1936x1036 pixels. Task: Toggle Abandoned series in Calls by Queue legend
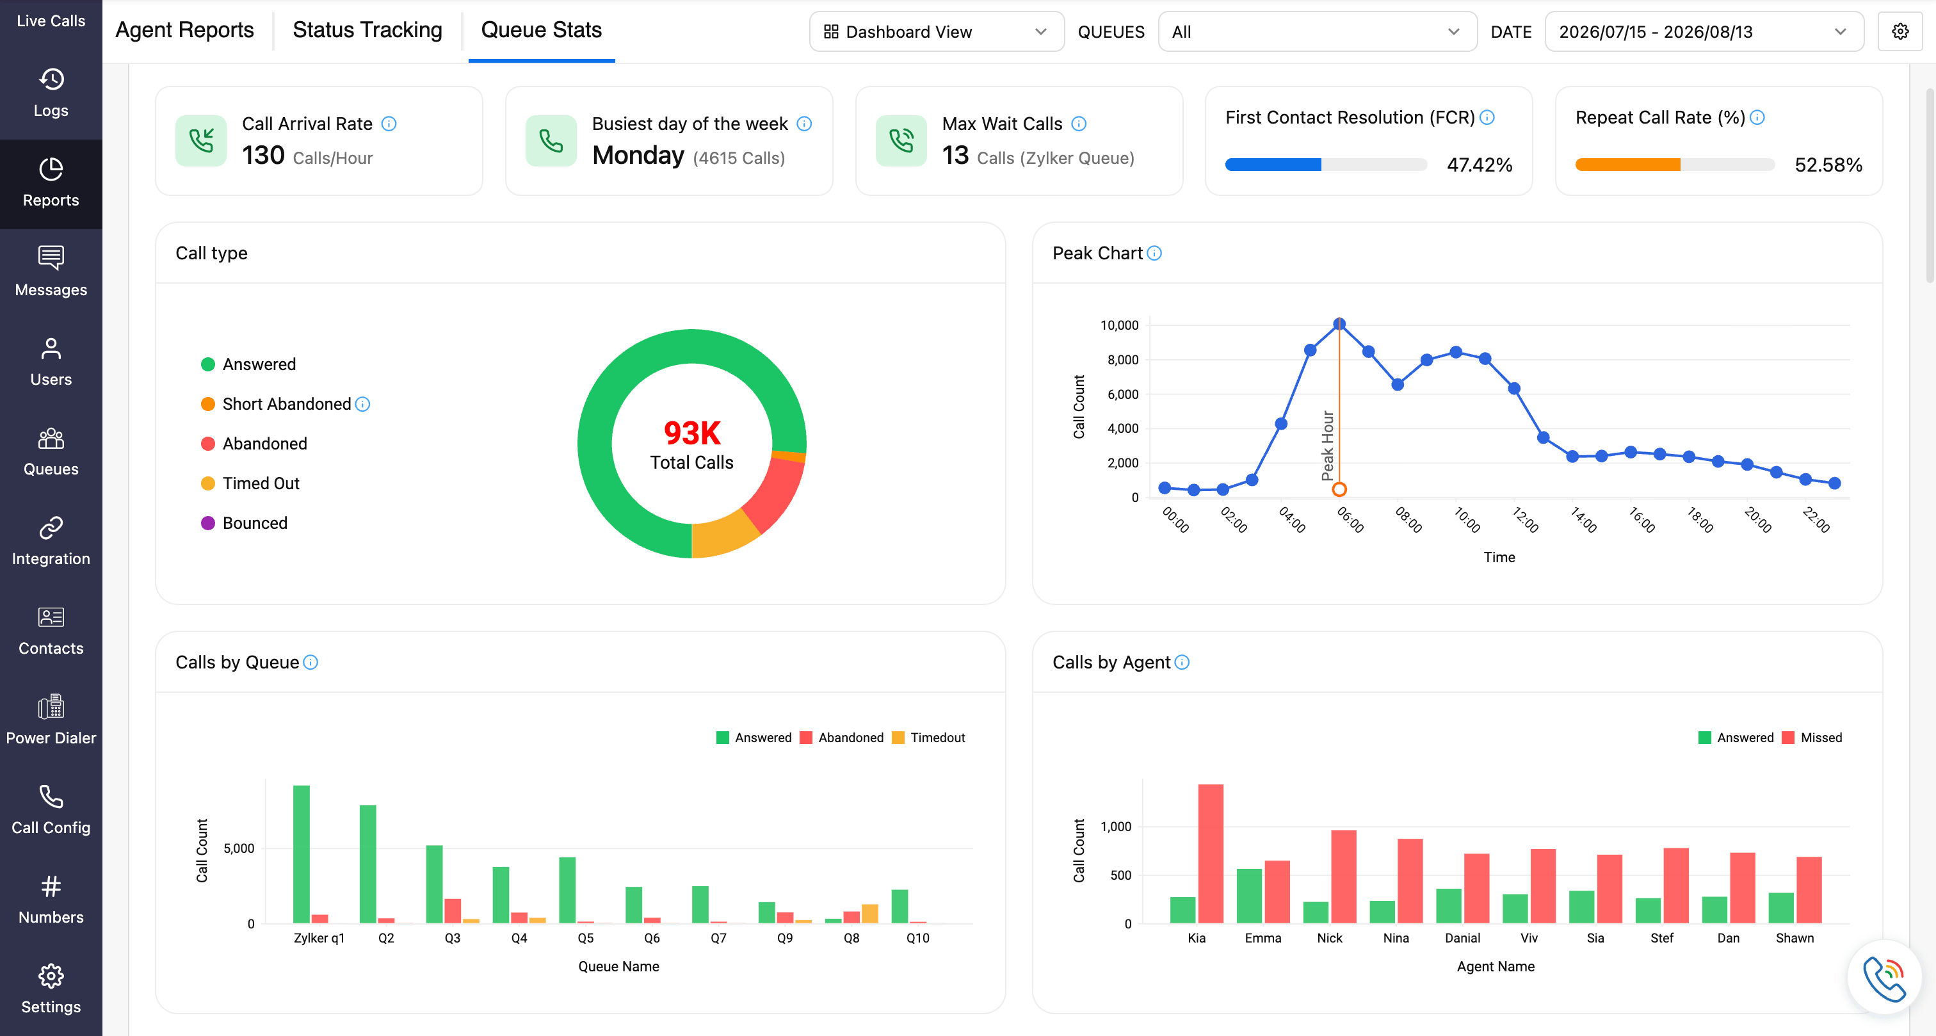(842, 738)
